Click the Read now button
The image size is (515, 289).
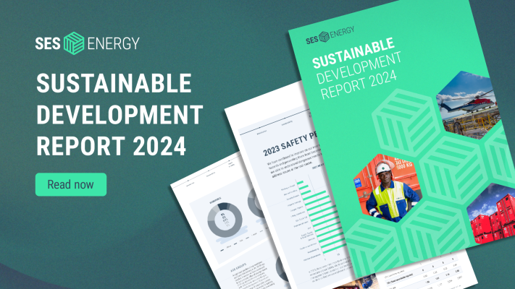(70, 184)
